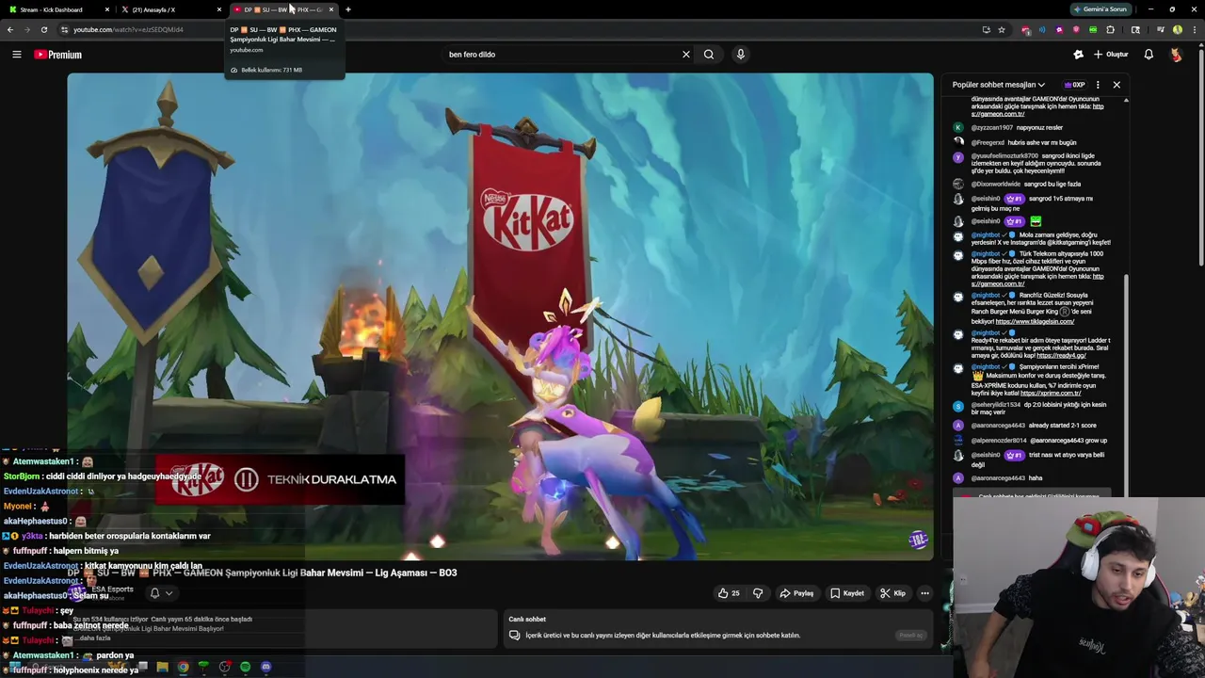Click the sparkle icon beside Oluştur
The width and height of the screenshot is (1205, 678).
point(1078,55)
